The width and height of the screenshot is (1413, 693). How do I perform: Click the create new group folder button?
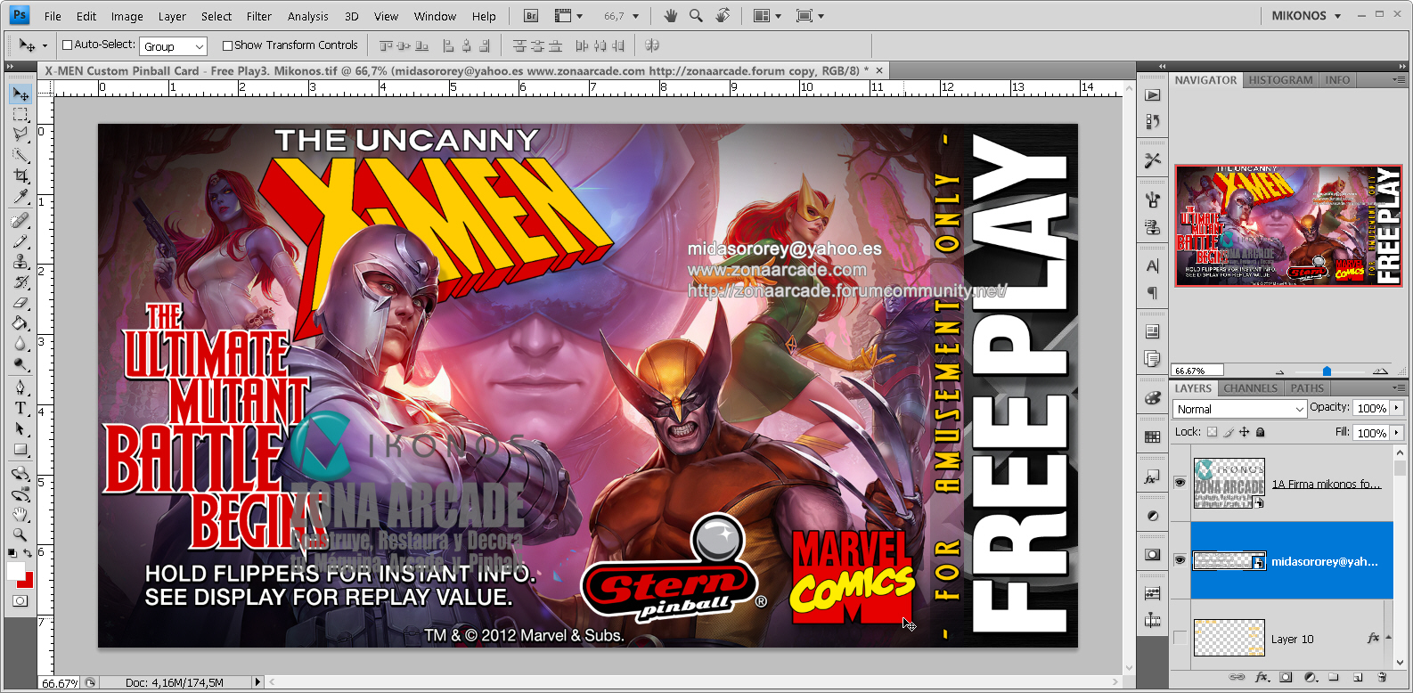pyautogui.click(x=1334, y=677)
